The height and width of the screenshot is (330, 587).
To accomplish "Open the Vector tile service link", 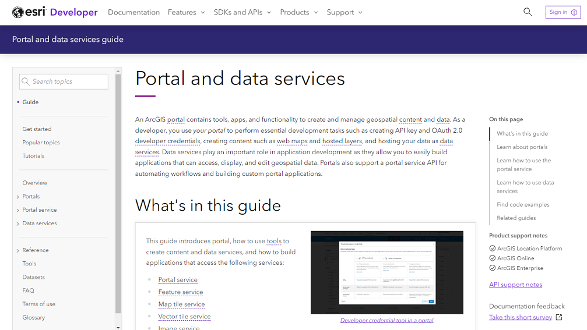I will click(185, 317).
